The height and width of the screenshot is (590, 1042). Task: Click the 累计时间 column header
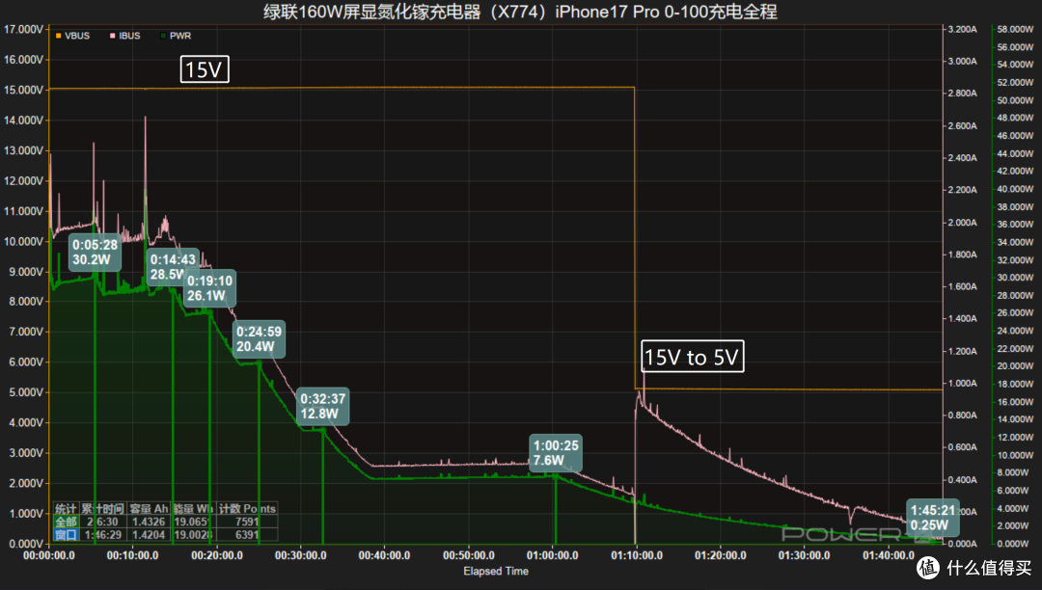(x=102, y=509)
